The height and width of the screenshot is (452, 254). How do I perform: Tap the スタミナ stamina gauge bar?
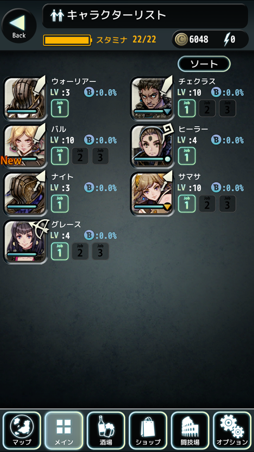point(67,40)
